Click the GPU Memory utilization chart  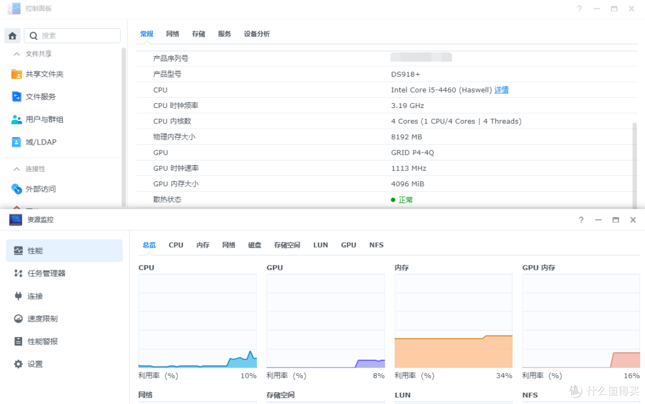[581, 321]
